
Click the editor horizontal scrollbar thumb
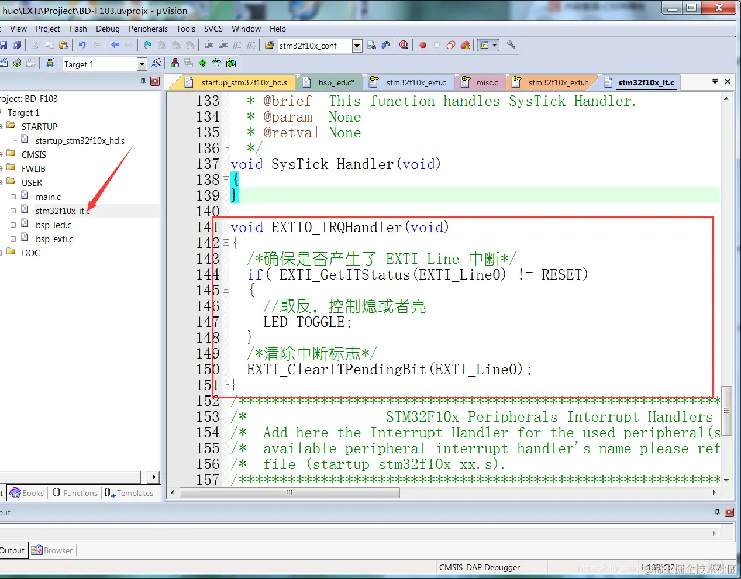(x=289, y=493)
